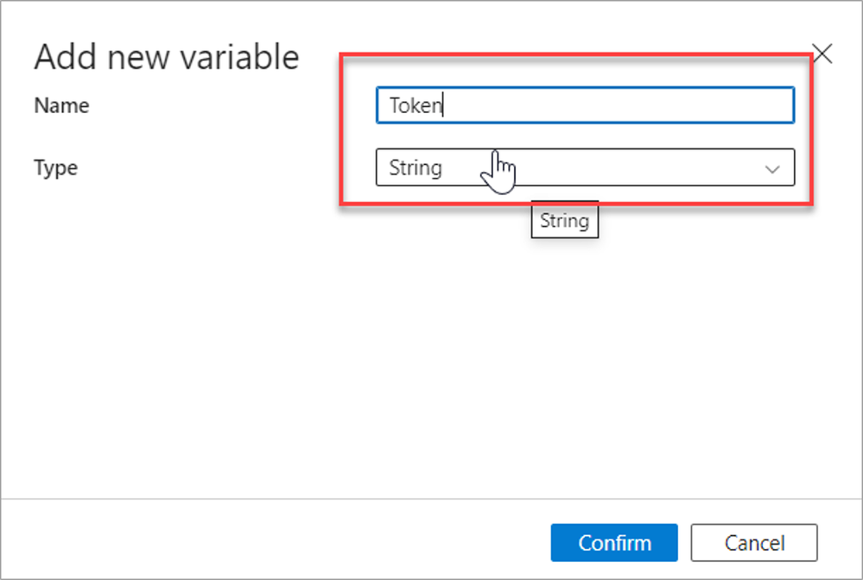The width and height of the screenshot is (863, 580).
Task: Place cursor after Token in Name field
Action: 444,105
